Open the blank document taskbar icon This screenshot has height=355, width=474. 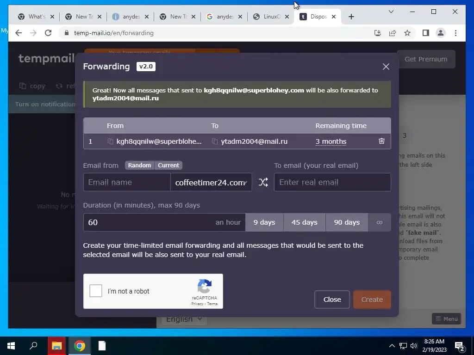102,346
